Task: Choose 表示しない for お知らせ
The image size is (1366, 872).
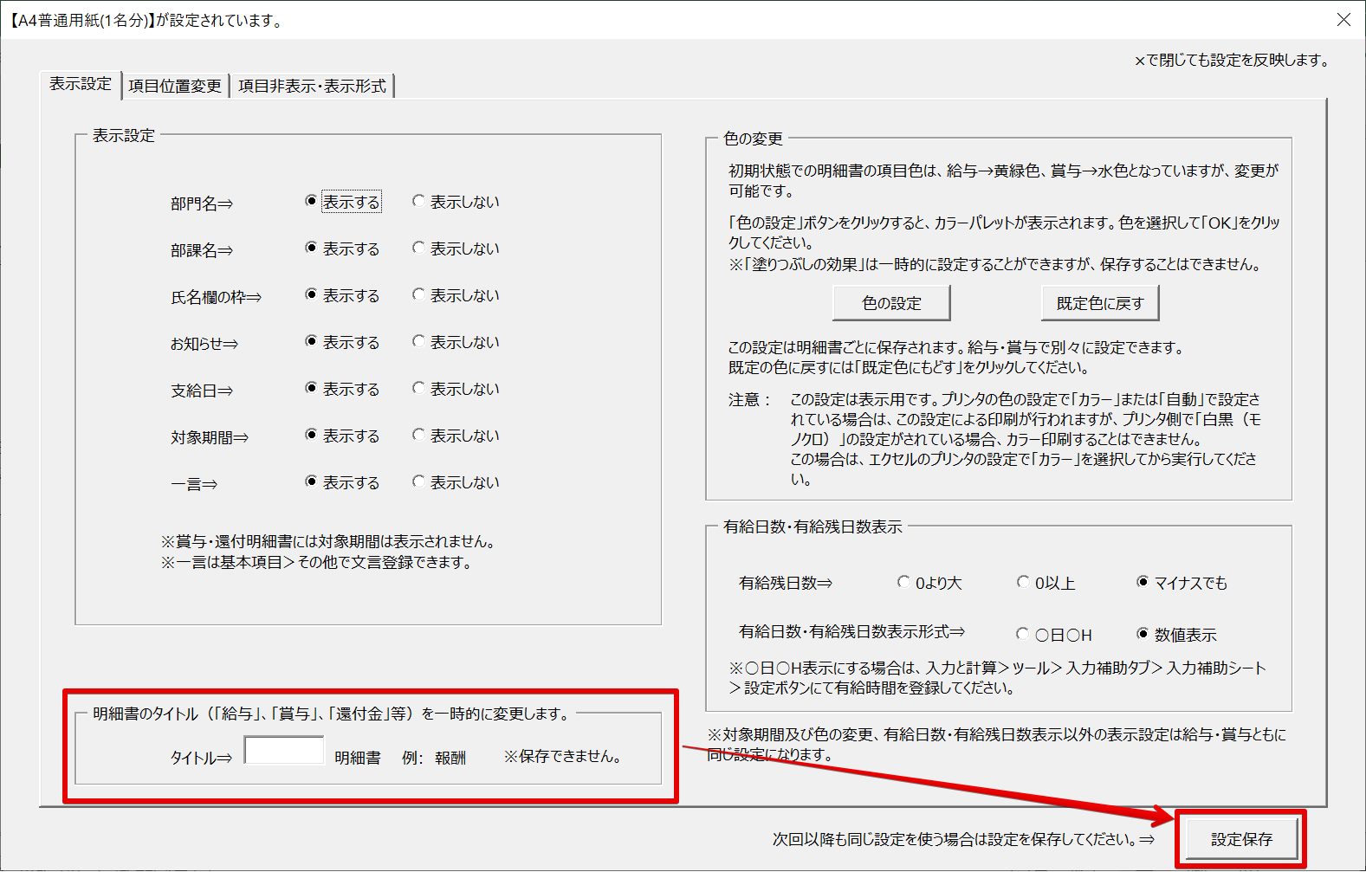Action: (x=419, y=342)
